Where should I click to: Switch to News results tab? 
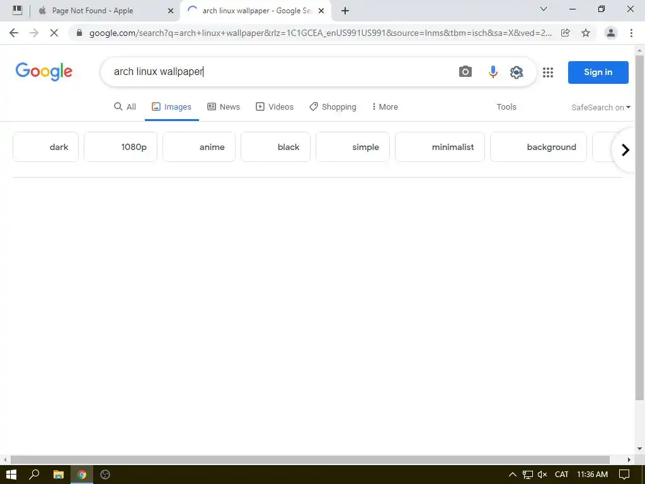coord(224,107)
